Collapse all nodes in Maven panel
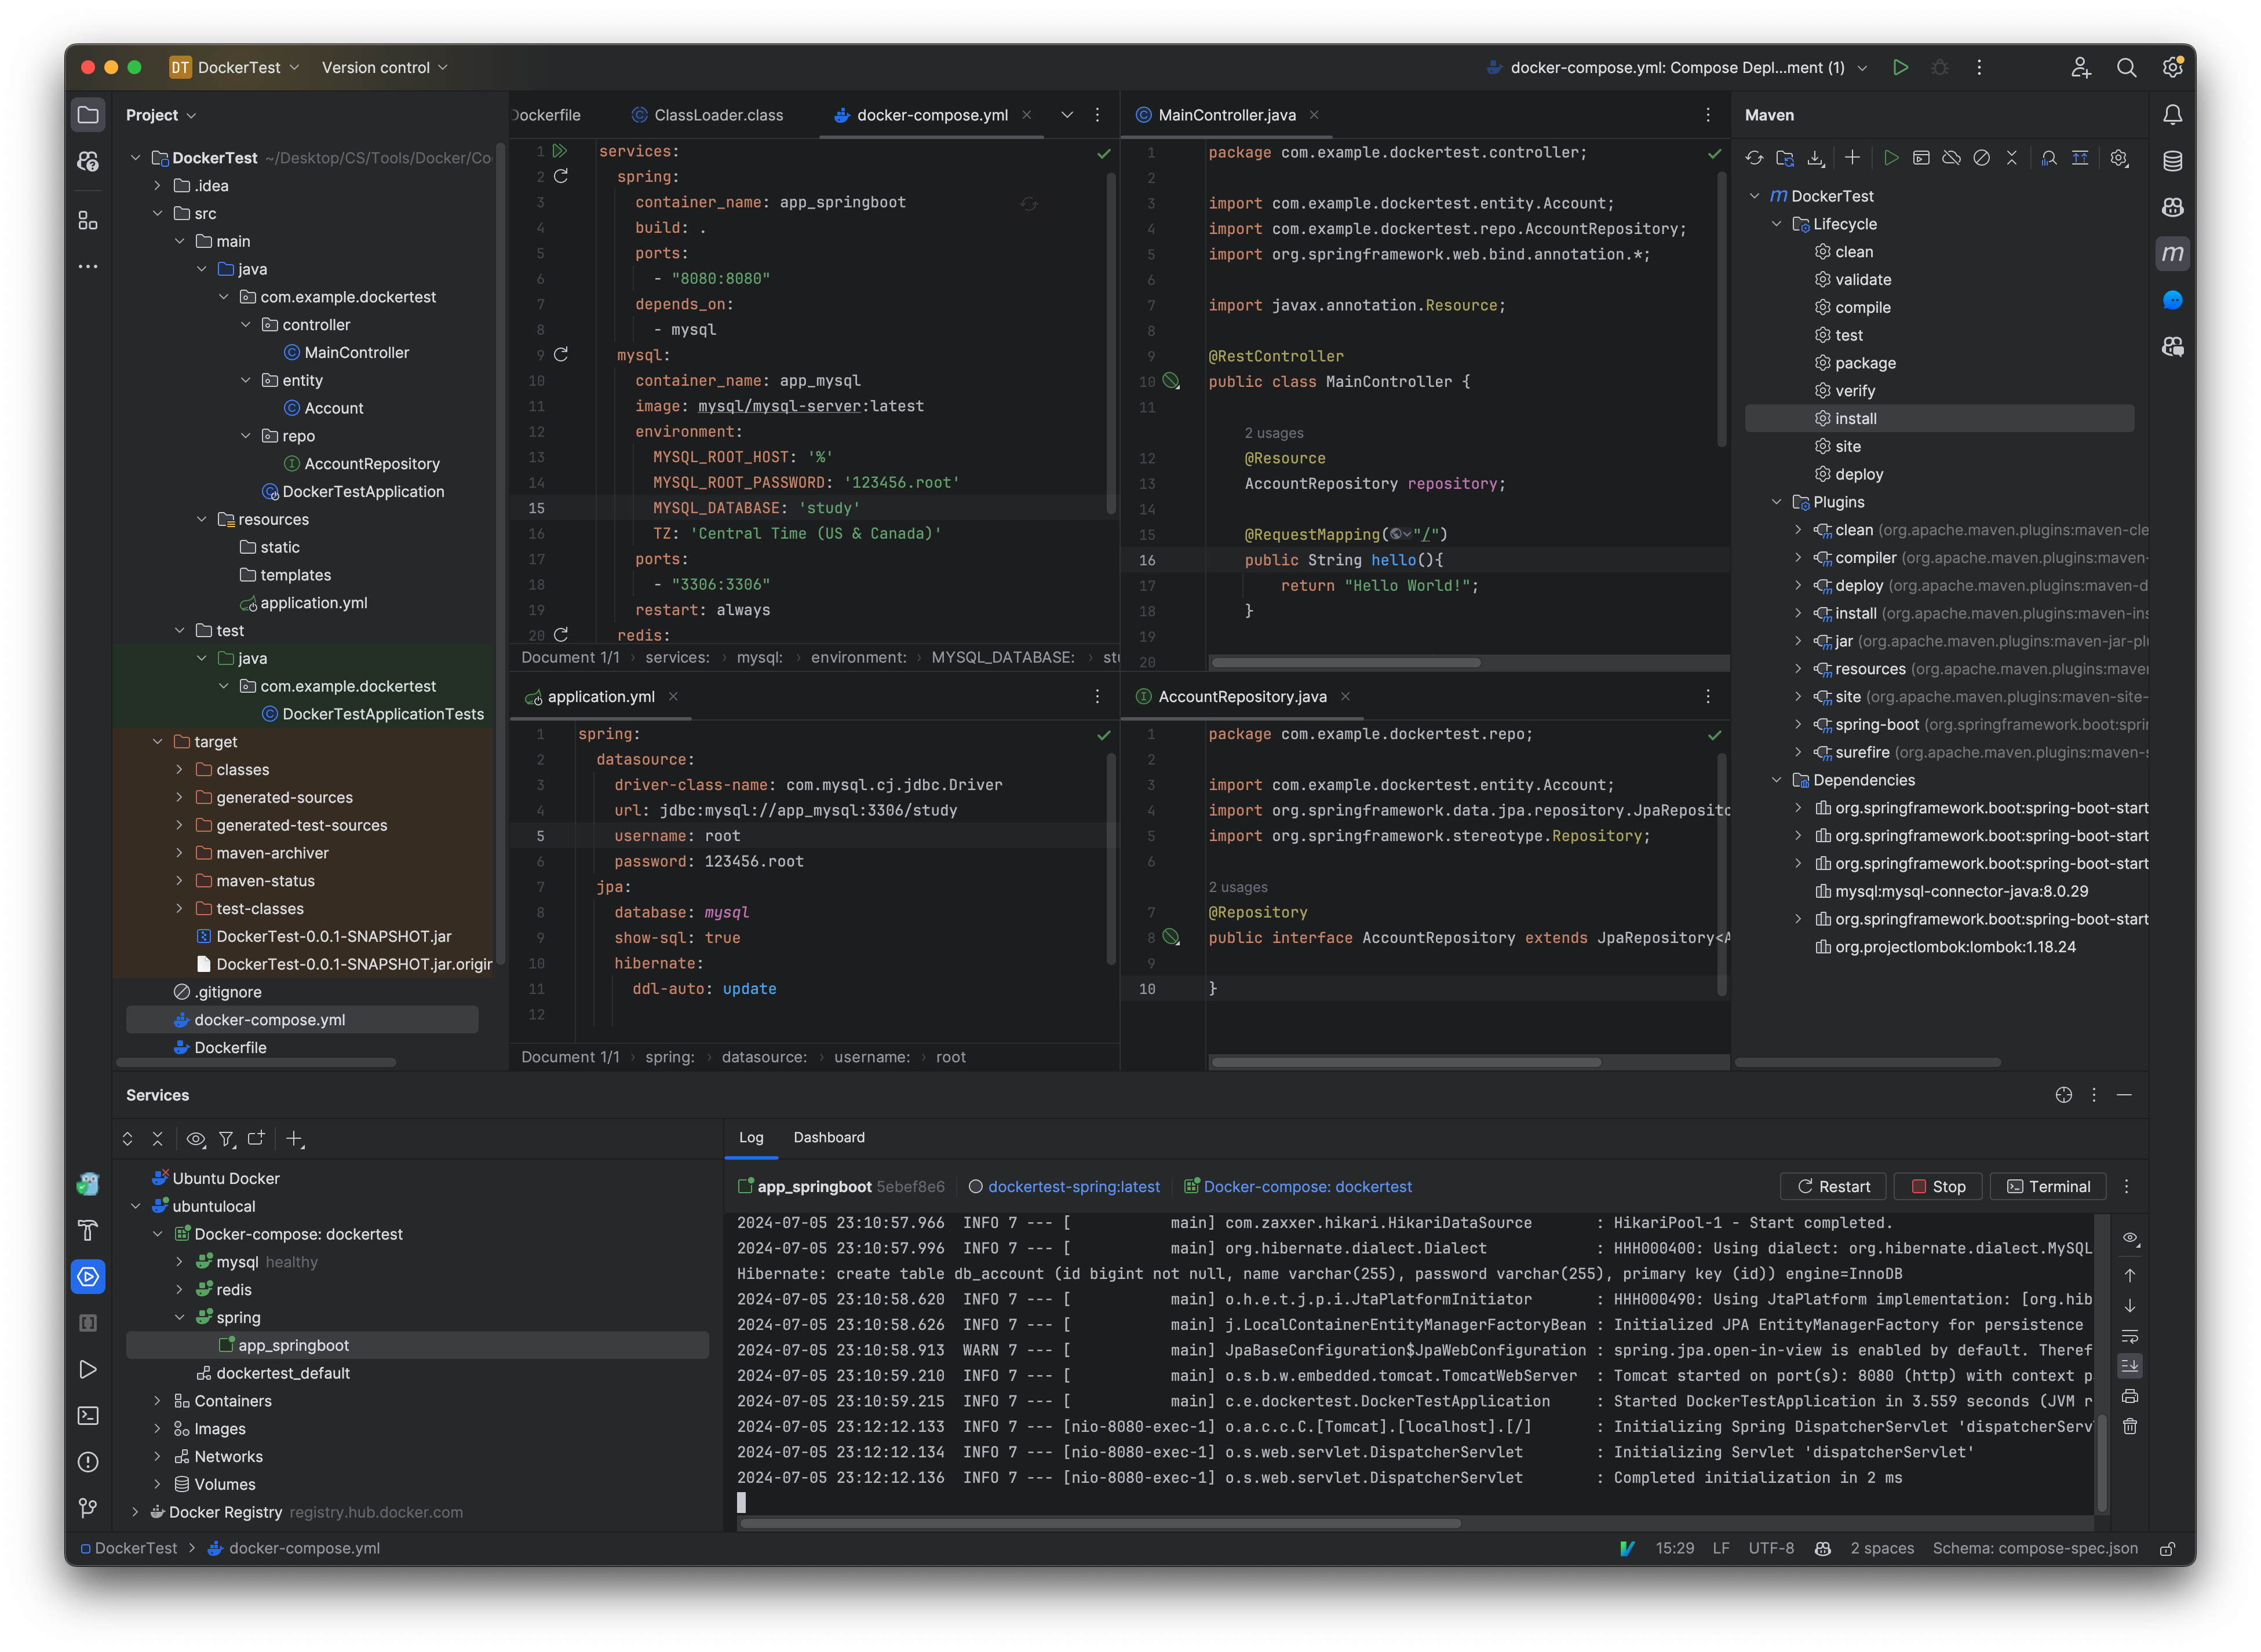Screen dimensions: 2261x1652 [x=2011, y=158]
